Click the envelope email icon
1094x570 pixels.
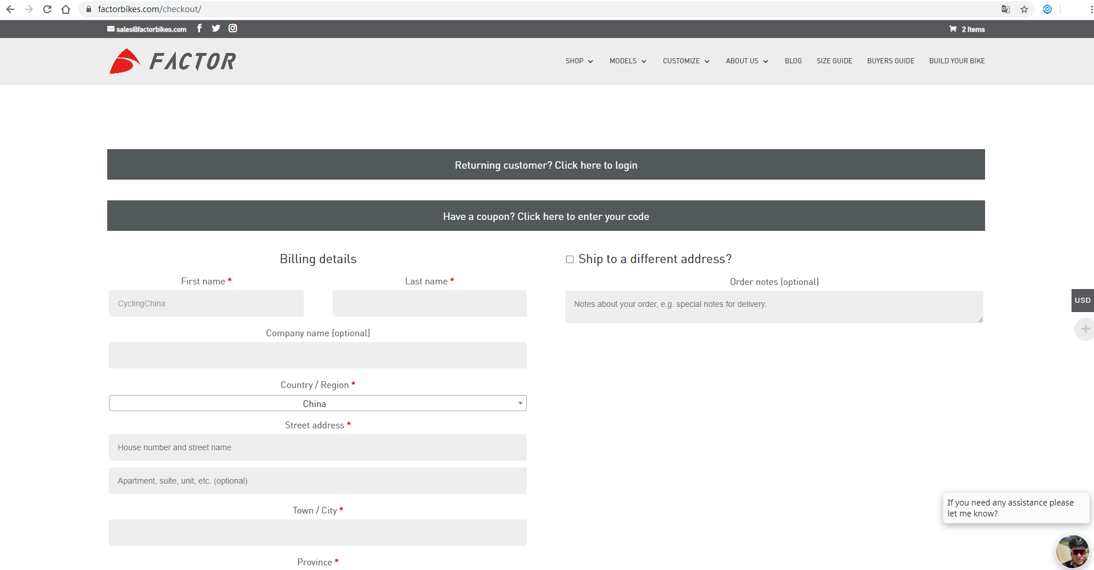pyautogui.click(x=111, y=29)
